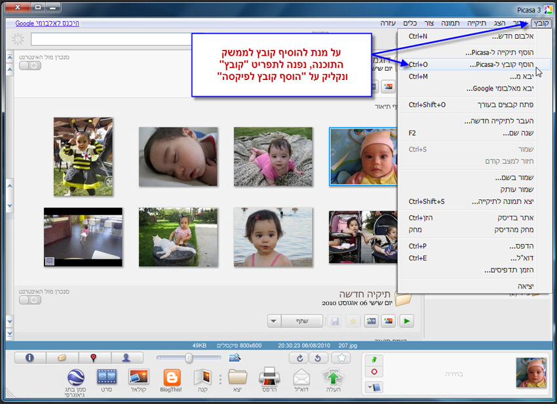The height and width of the screenshot is (404, 557).
Task: Open the הצג (View) menu
Action: [x=499, y=23]
